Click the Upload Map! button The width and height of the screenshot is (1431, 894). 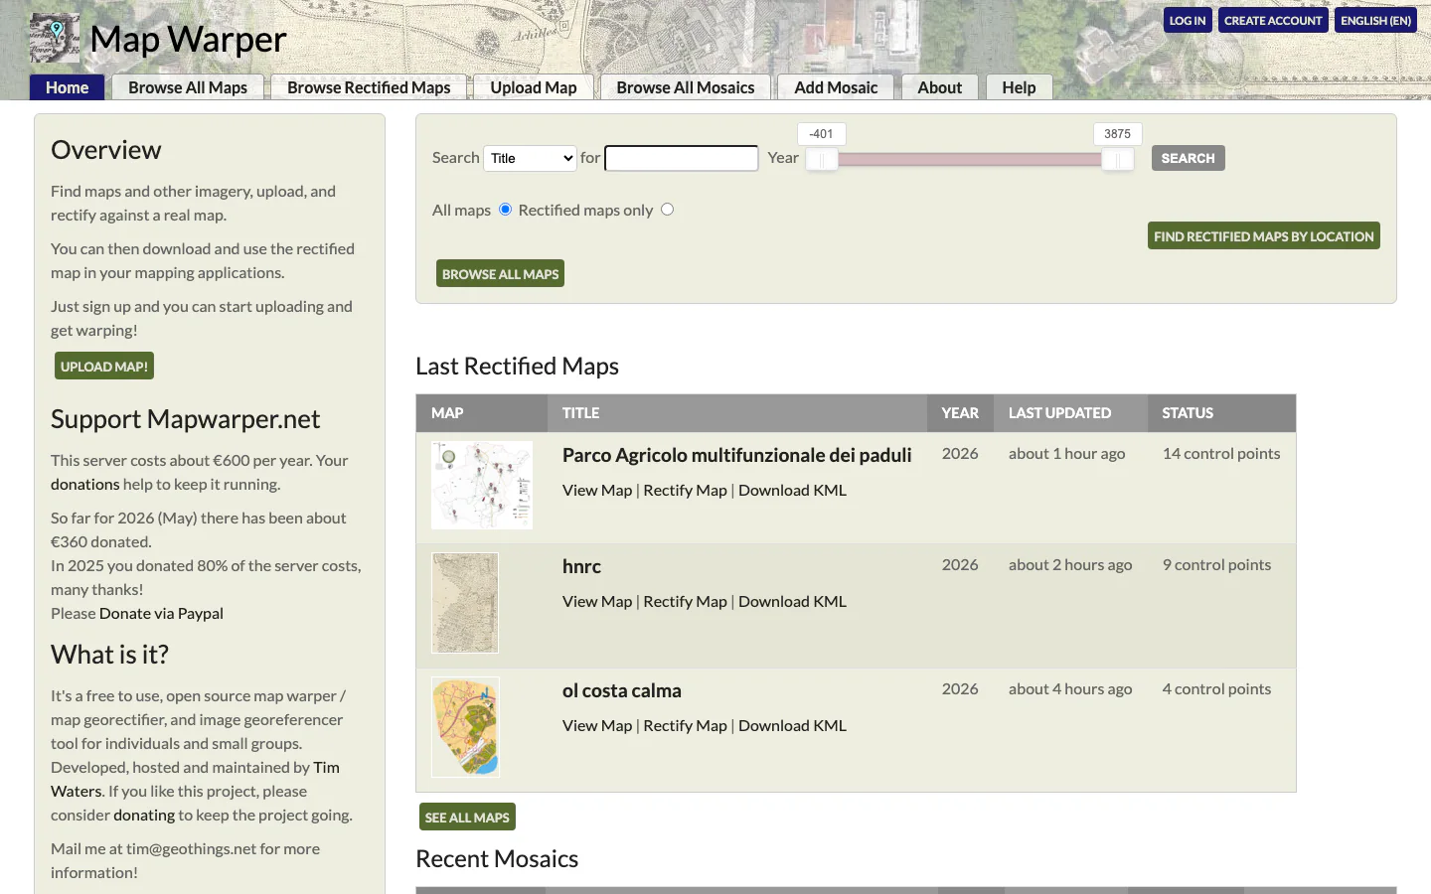(104, 366)
